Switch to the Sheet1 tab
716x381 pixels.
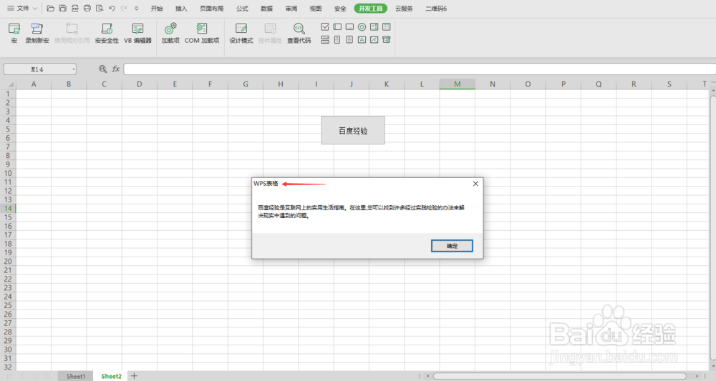click(x=76, y=376)
